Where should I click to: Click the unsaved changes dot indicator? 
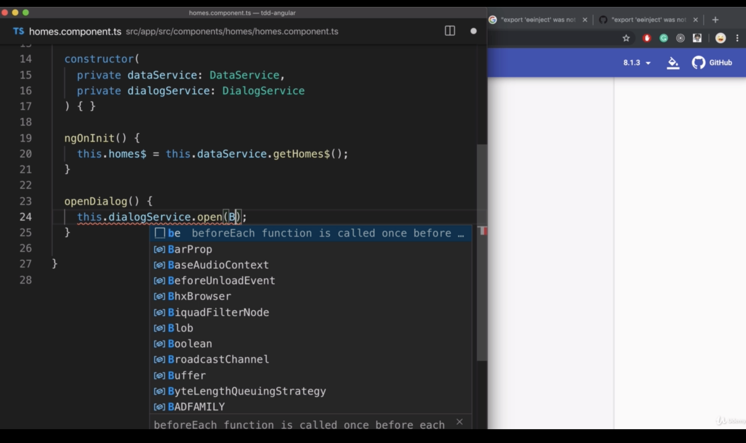tap(473, 31)
